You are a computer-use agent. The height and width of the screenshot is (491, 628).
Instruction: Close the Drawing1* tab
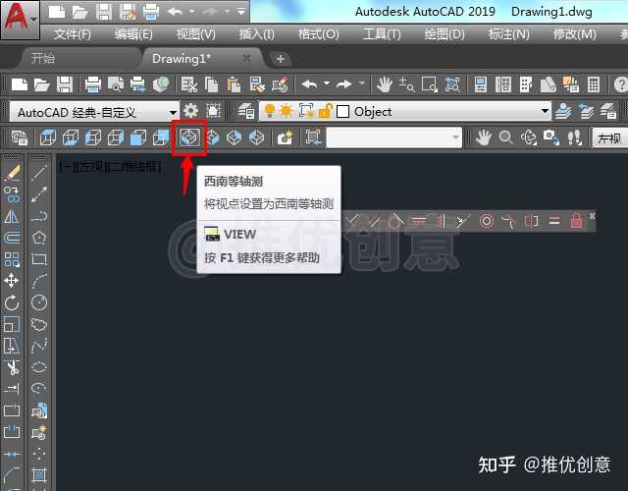click(246, 59)
